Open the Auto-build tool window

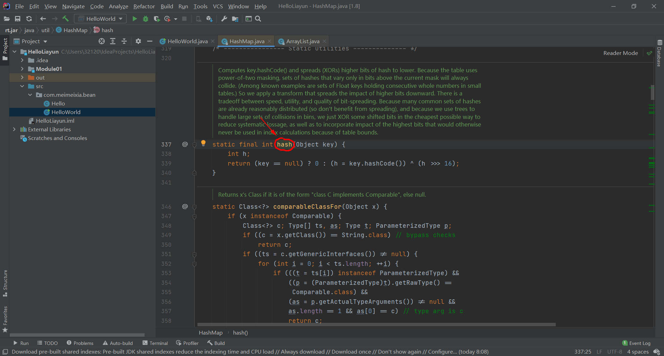click(x=118, y=343)
